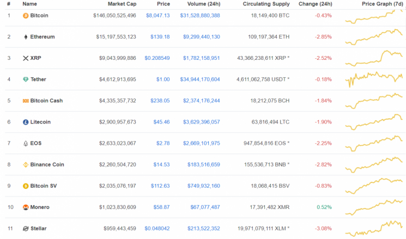Image resolution: width=406 pixels, height=239 pixels.
Task: Click the Tether logo icon
Action: (x=26, y=79)
